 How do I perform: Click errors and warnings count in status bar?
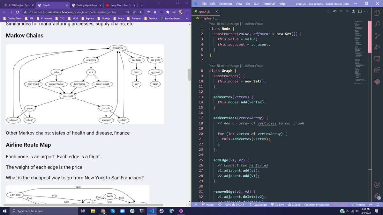coord(235,204)
